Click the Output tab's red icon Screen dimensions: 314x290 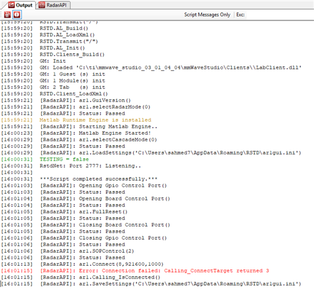(11, 5)
